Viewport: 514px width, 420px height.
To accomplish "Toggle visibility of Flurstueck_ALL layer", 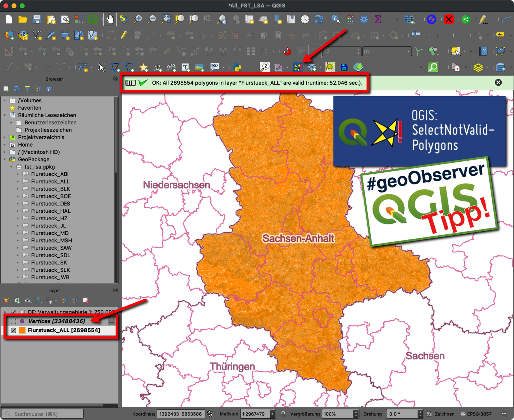I will (x=13, y=330).
